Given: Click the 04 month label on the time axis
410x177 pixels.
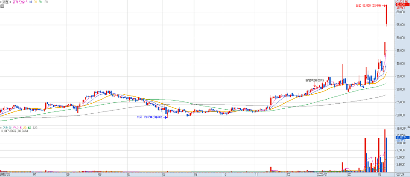Looking at the screenshot, I should [x=35, y=174].
